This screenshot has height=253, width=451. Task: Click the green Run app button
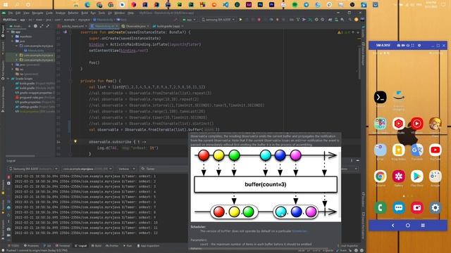point(241,20)
